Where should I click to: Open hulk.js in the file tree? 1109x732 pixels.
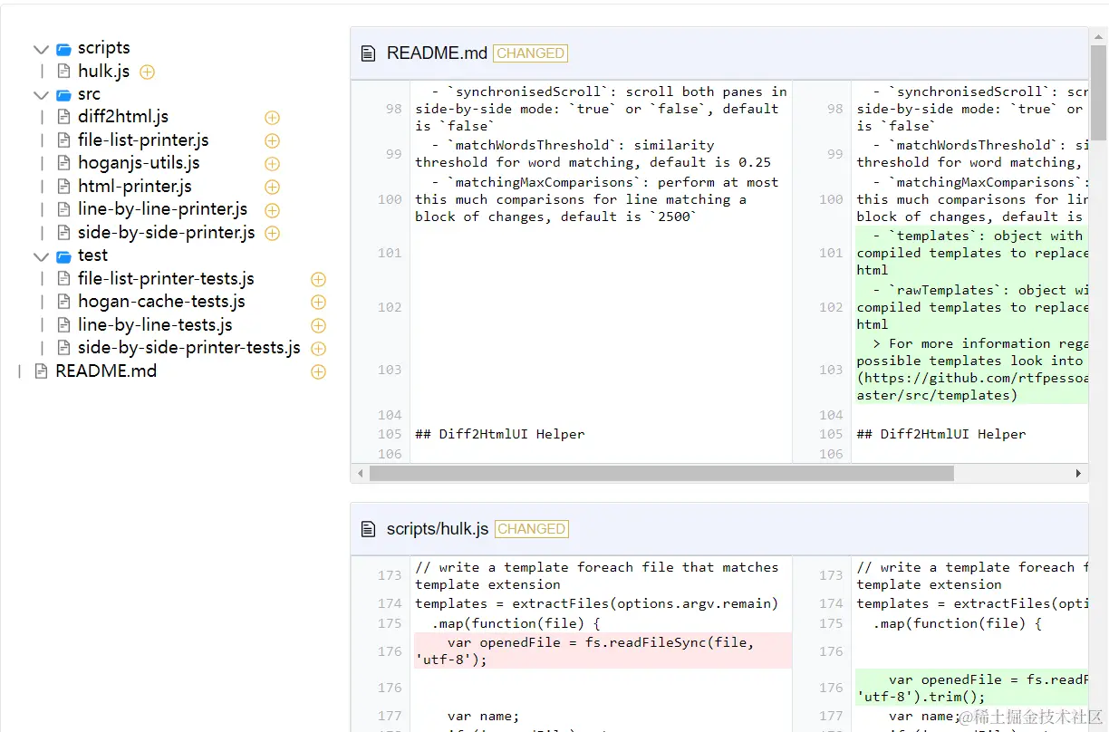pos(103,72)
